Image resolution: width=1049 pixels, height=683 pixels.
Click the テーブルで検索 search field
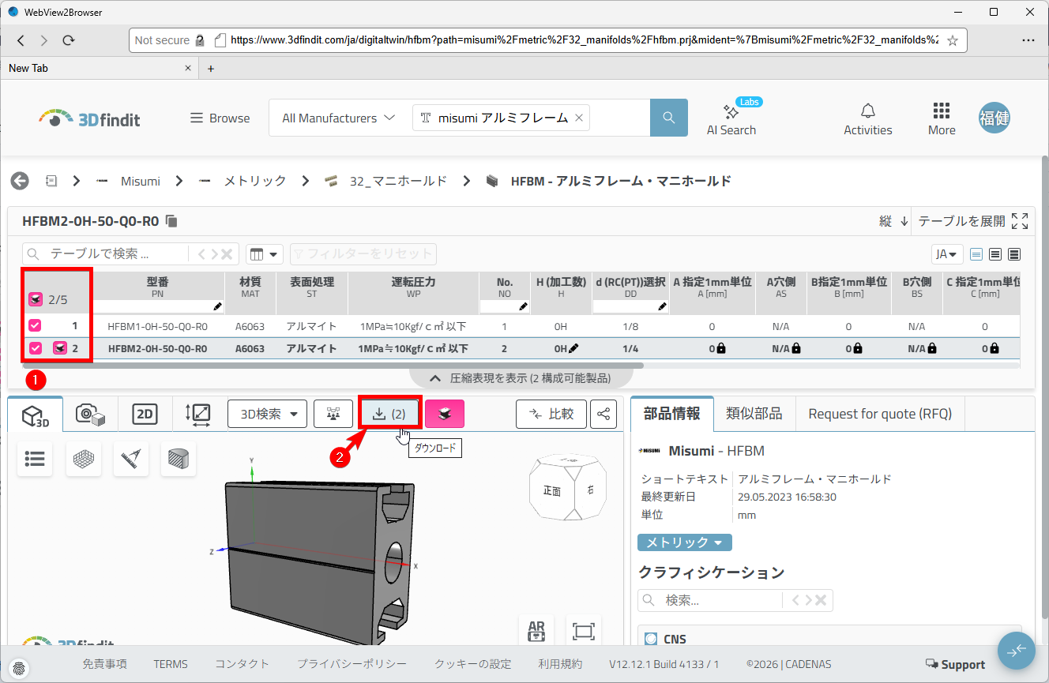[111, 254]
